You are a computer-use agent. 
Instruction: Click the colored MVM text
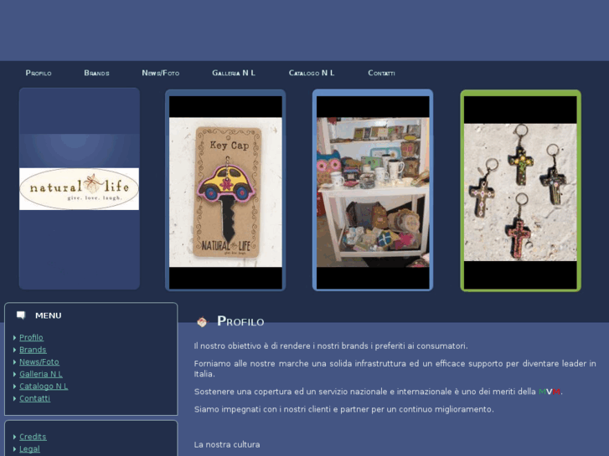pos(550,392)
